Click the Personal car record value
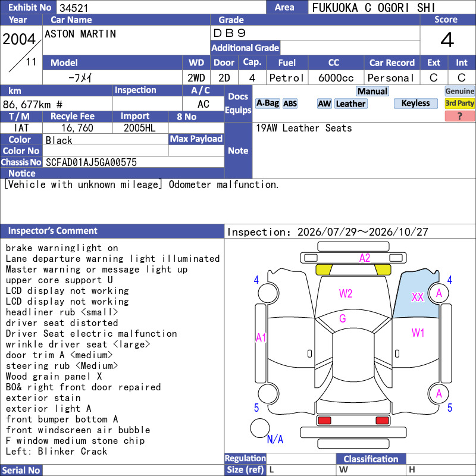The width and height of the screenshot is (476, 476). [391, 78]
